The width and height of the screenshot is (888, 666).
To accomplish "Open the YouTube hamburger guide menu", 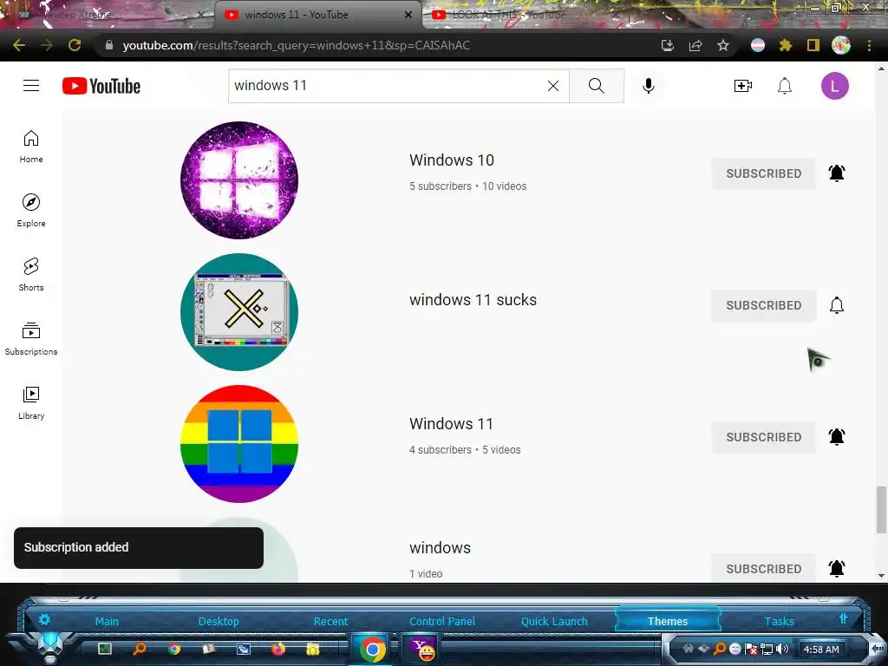I will click(x=31, y=86).
